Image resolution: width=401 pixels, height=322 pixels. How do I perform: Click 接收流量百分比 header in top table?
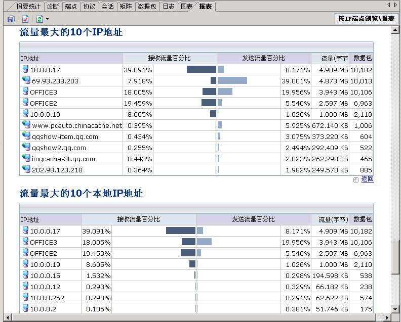pos(170,59)
